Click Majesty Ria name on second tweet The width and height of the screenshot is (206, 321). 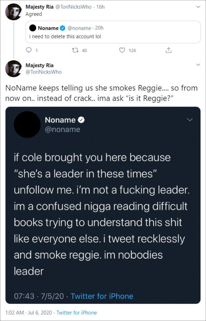39,65
